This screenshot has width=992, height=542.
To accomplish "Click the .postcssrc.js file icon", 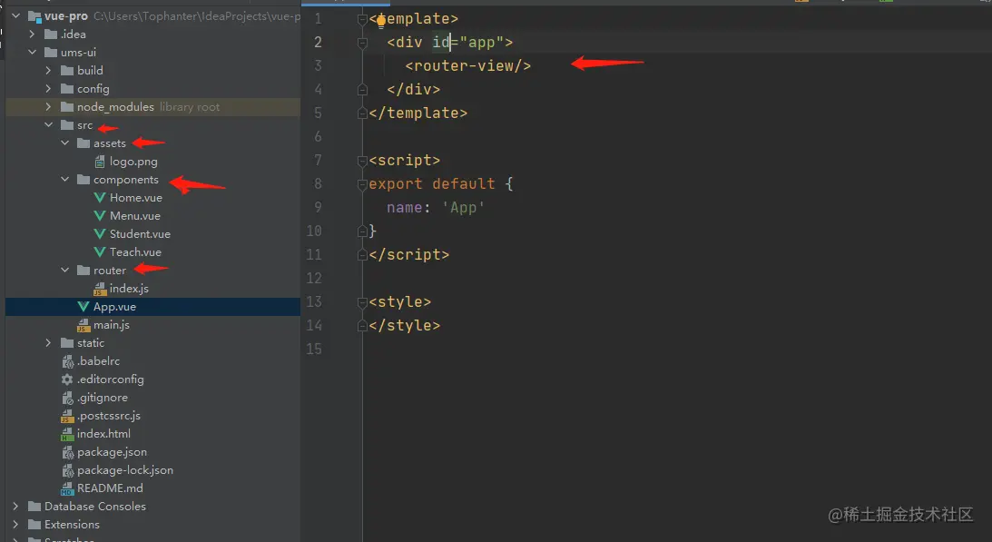I will tap(67, 416).
